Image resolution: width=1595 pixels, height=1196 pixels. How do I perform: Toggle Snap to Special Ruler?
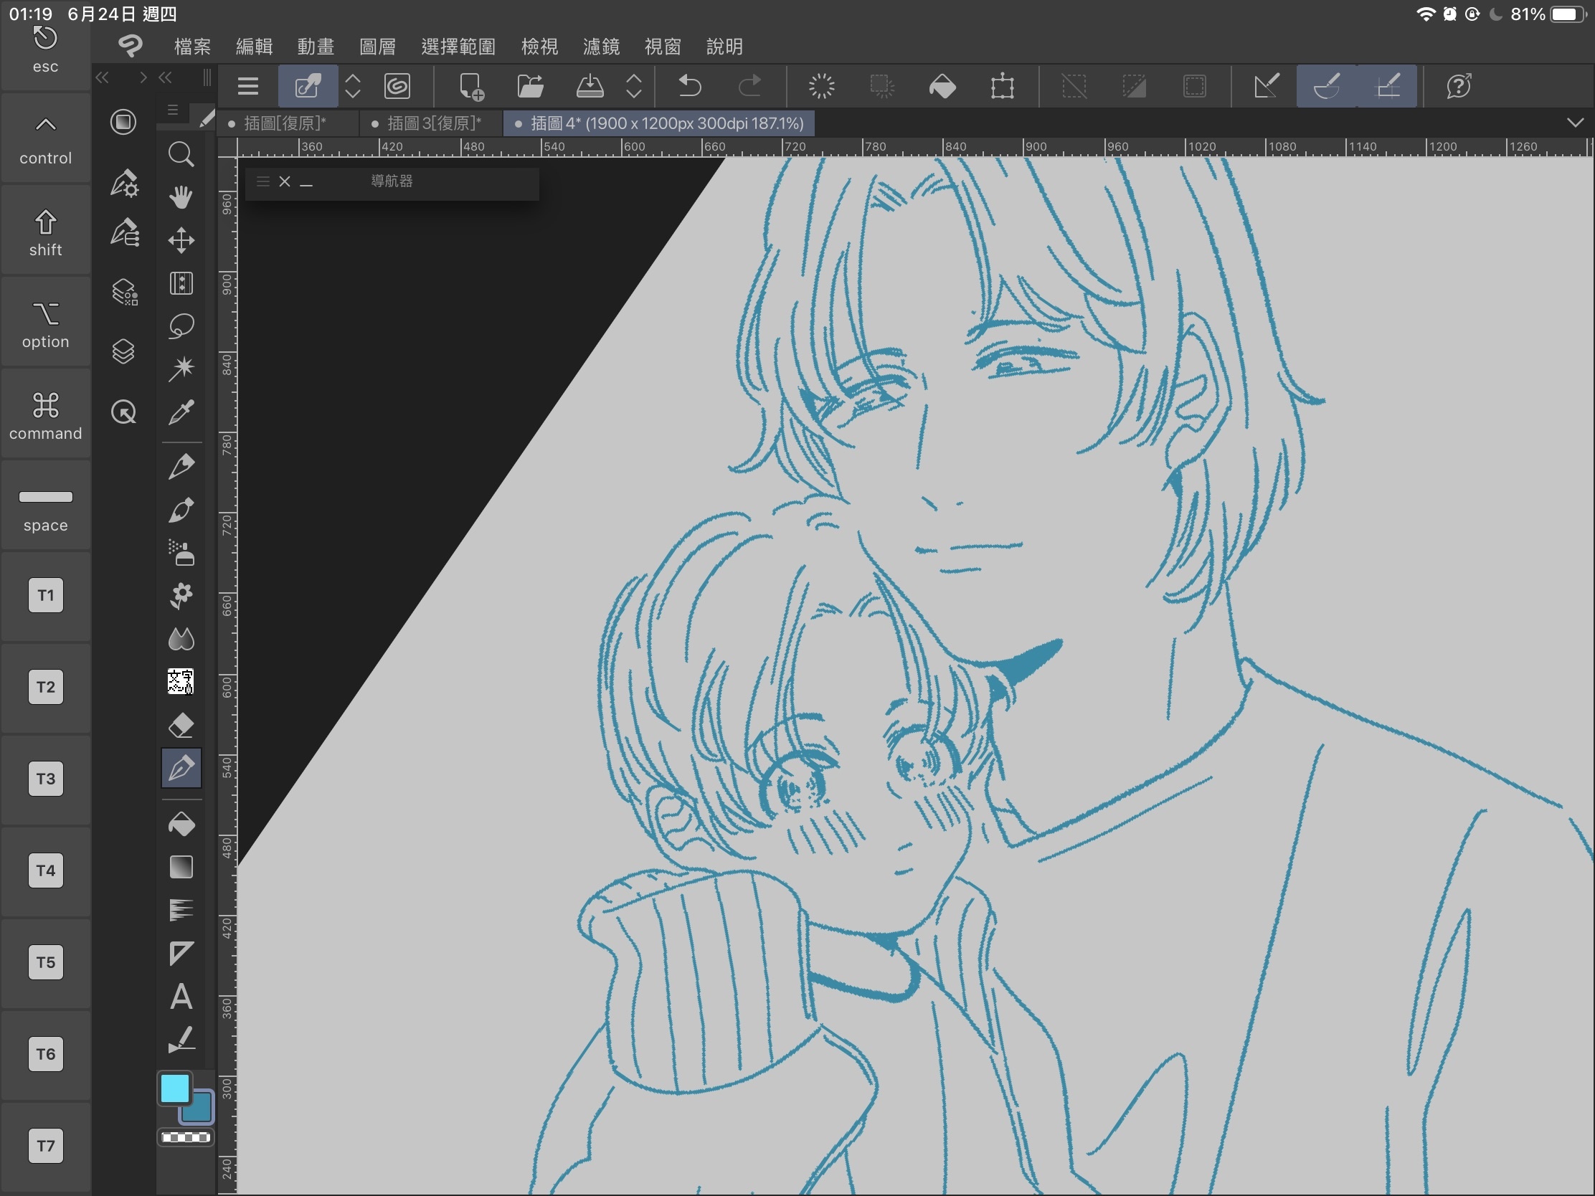click(1327, 87)
